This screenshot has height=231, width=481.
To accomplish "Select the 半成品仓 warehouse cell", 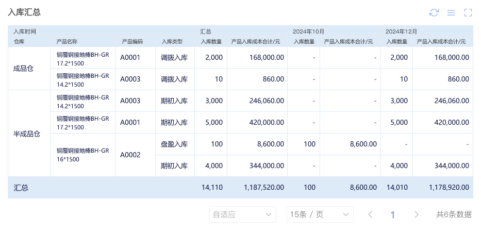I will click(x=27, y=134).
